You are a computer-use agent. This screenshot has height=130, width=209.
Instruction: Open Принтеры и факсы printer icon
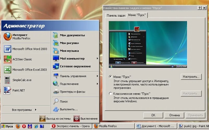56,92
